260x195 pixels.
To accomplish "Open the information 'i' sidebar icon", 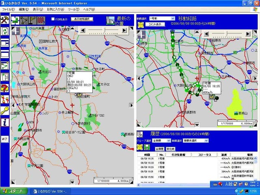I will coord(5,122).
